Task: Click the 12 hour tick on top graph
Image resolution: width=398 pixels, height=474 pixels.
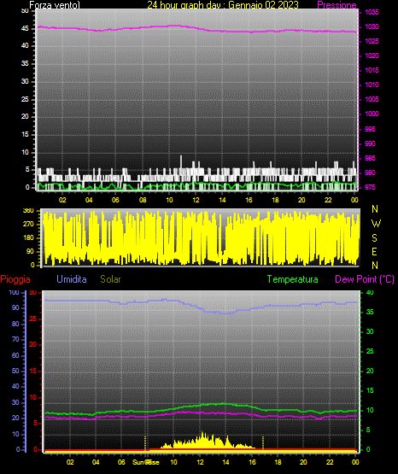Action: 196,200
